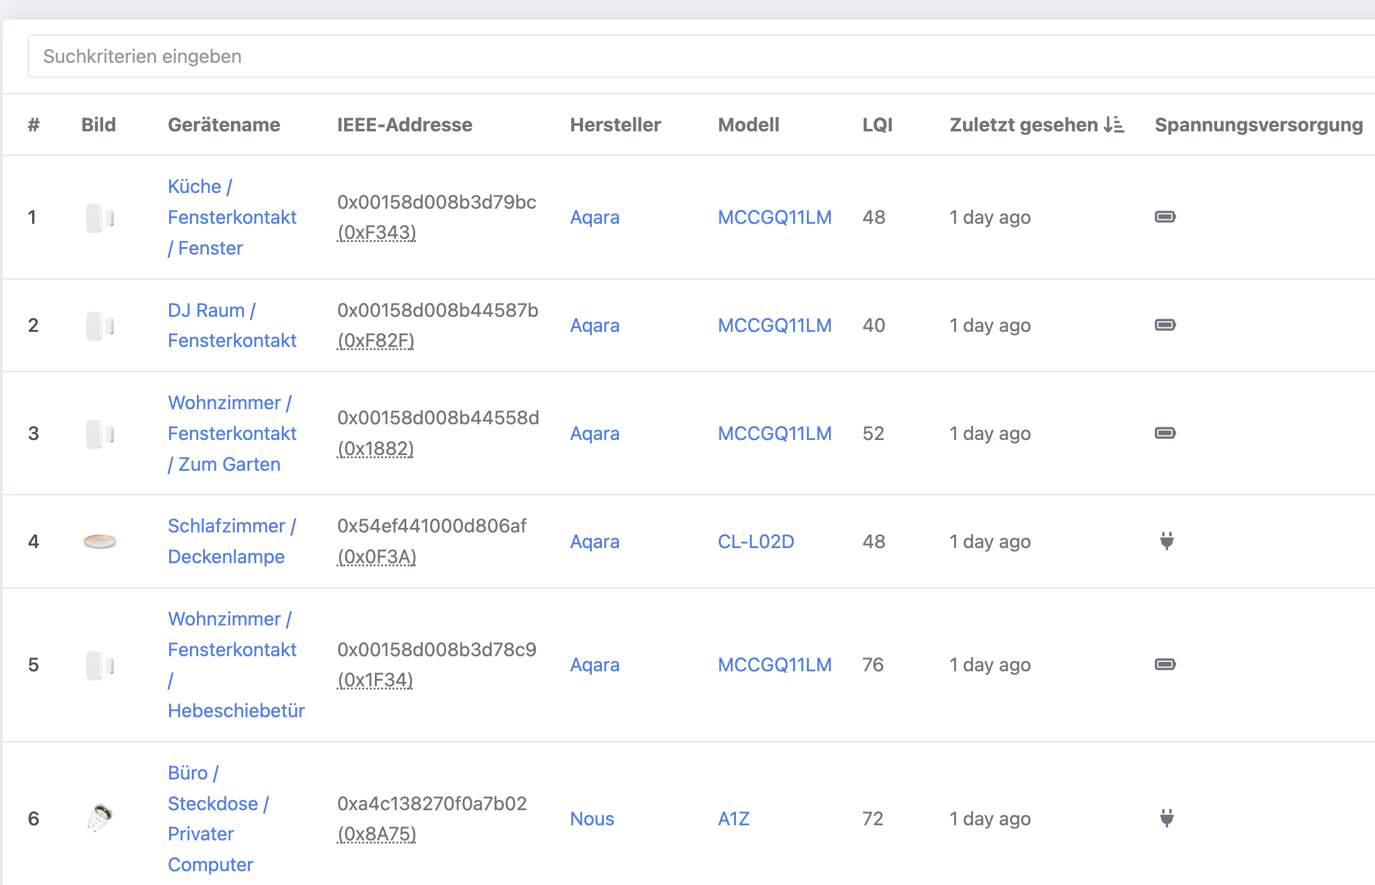Screen dimensions: 1375x885
Task: Click battery icon in DJ Raum row
Action: click(1166, 325)
